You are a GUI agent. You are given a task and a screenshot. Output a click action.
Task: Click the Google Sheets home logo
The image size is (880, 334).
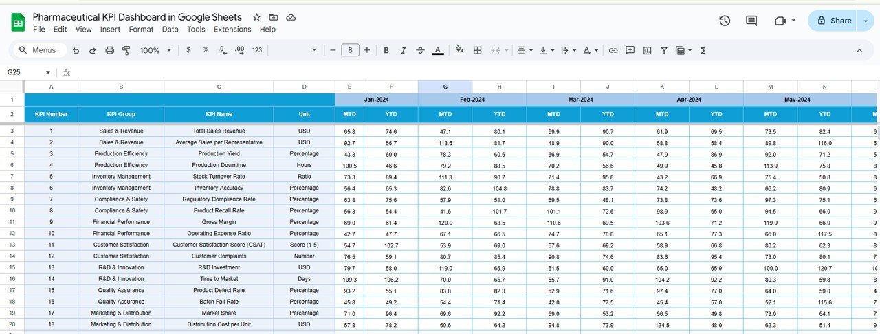pos(18,23)
